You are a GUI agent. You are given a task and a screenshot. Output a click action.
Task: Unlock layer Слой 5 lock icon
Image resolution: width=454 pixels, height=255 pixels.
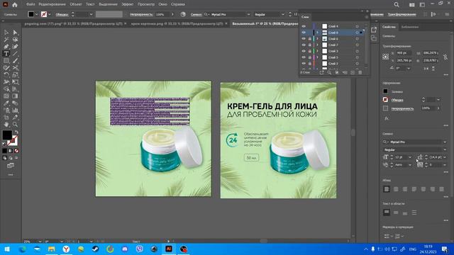pos(309,57)
